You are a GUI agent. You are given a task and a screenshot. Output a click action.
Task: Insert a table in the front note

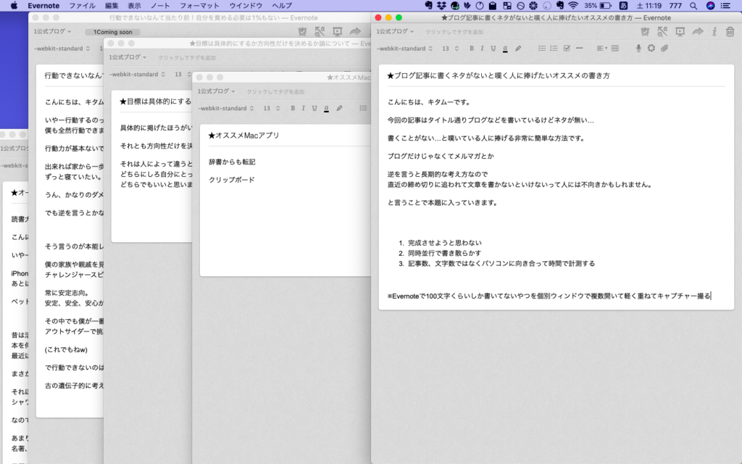[x=615, y=49]
